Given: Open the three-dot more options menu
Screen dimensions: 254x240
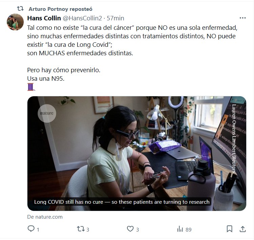Looking at the screenshot, I should pos(242,18).
